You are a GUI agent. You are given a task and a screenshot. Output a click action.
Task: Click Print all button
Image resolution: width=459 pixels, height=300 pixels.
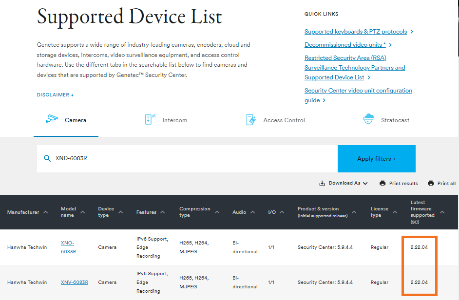coord(442,183)
